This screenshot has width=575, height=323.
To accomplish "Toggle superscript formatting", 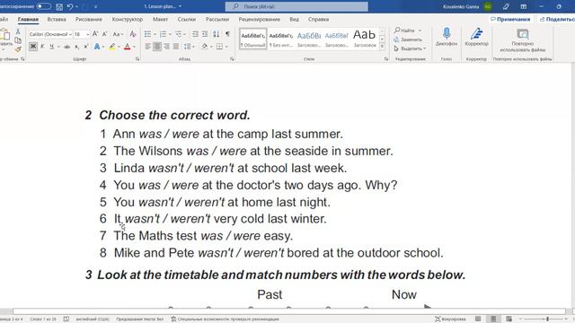I will (86, 47).
